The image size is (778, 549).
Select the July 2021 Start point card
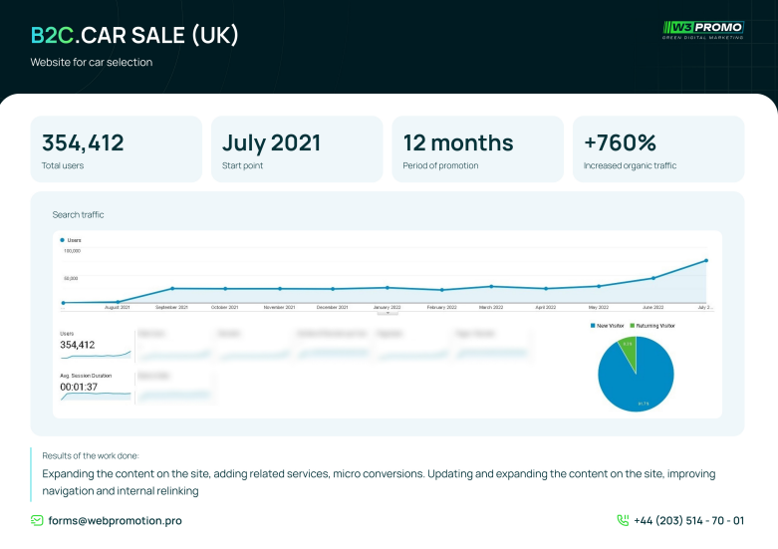[x=297, y=148]
